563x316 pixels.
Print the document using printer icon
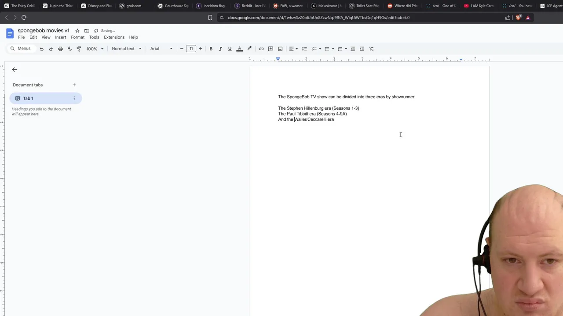(x=60, y=49)
